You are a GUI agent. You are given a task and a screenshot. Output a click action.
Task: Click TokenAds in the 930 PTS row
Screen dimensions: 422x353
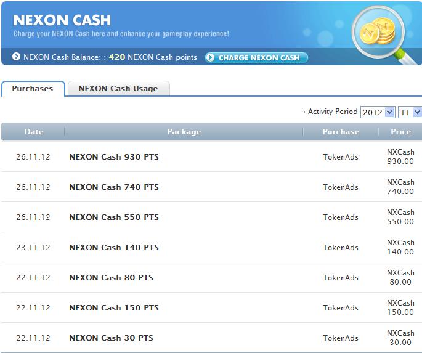[341, 157]
